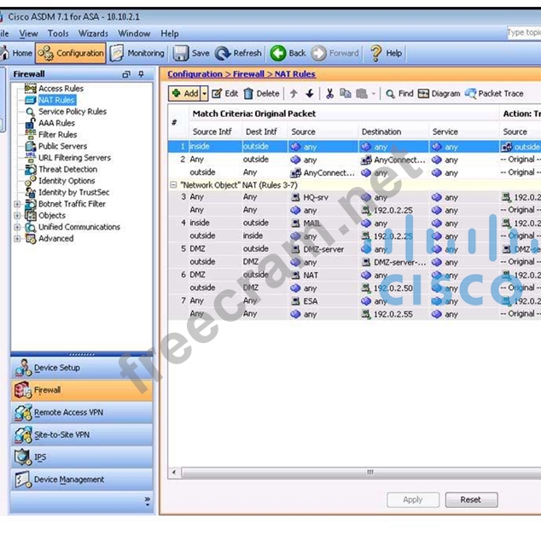The height and width of the screenshot is (541, 541).
Task: Refresh the ASDM configuration
Action: (238, 53)
